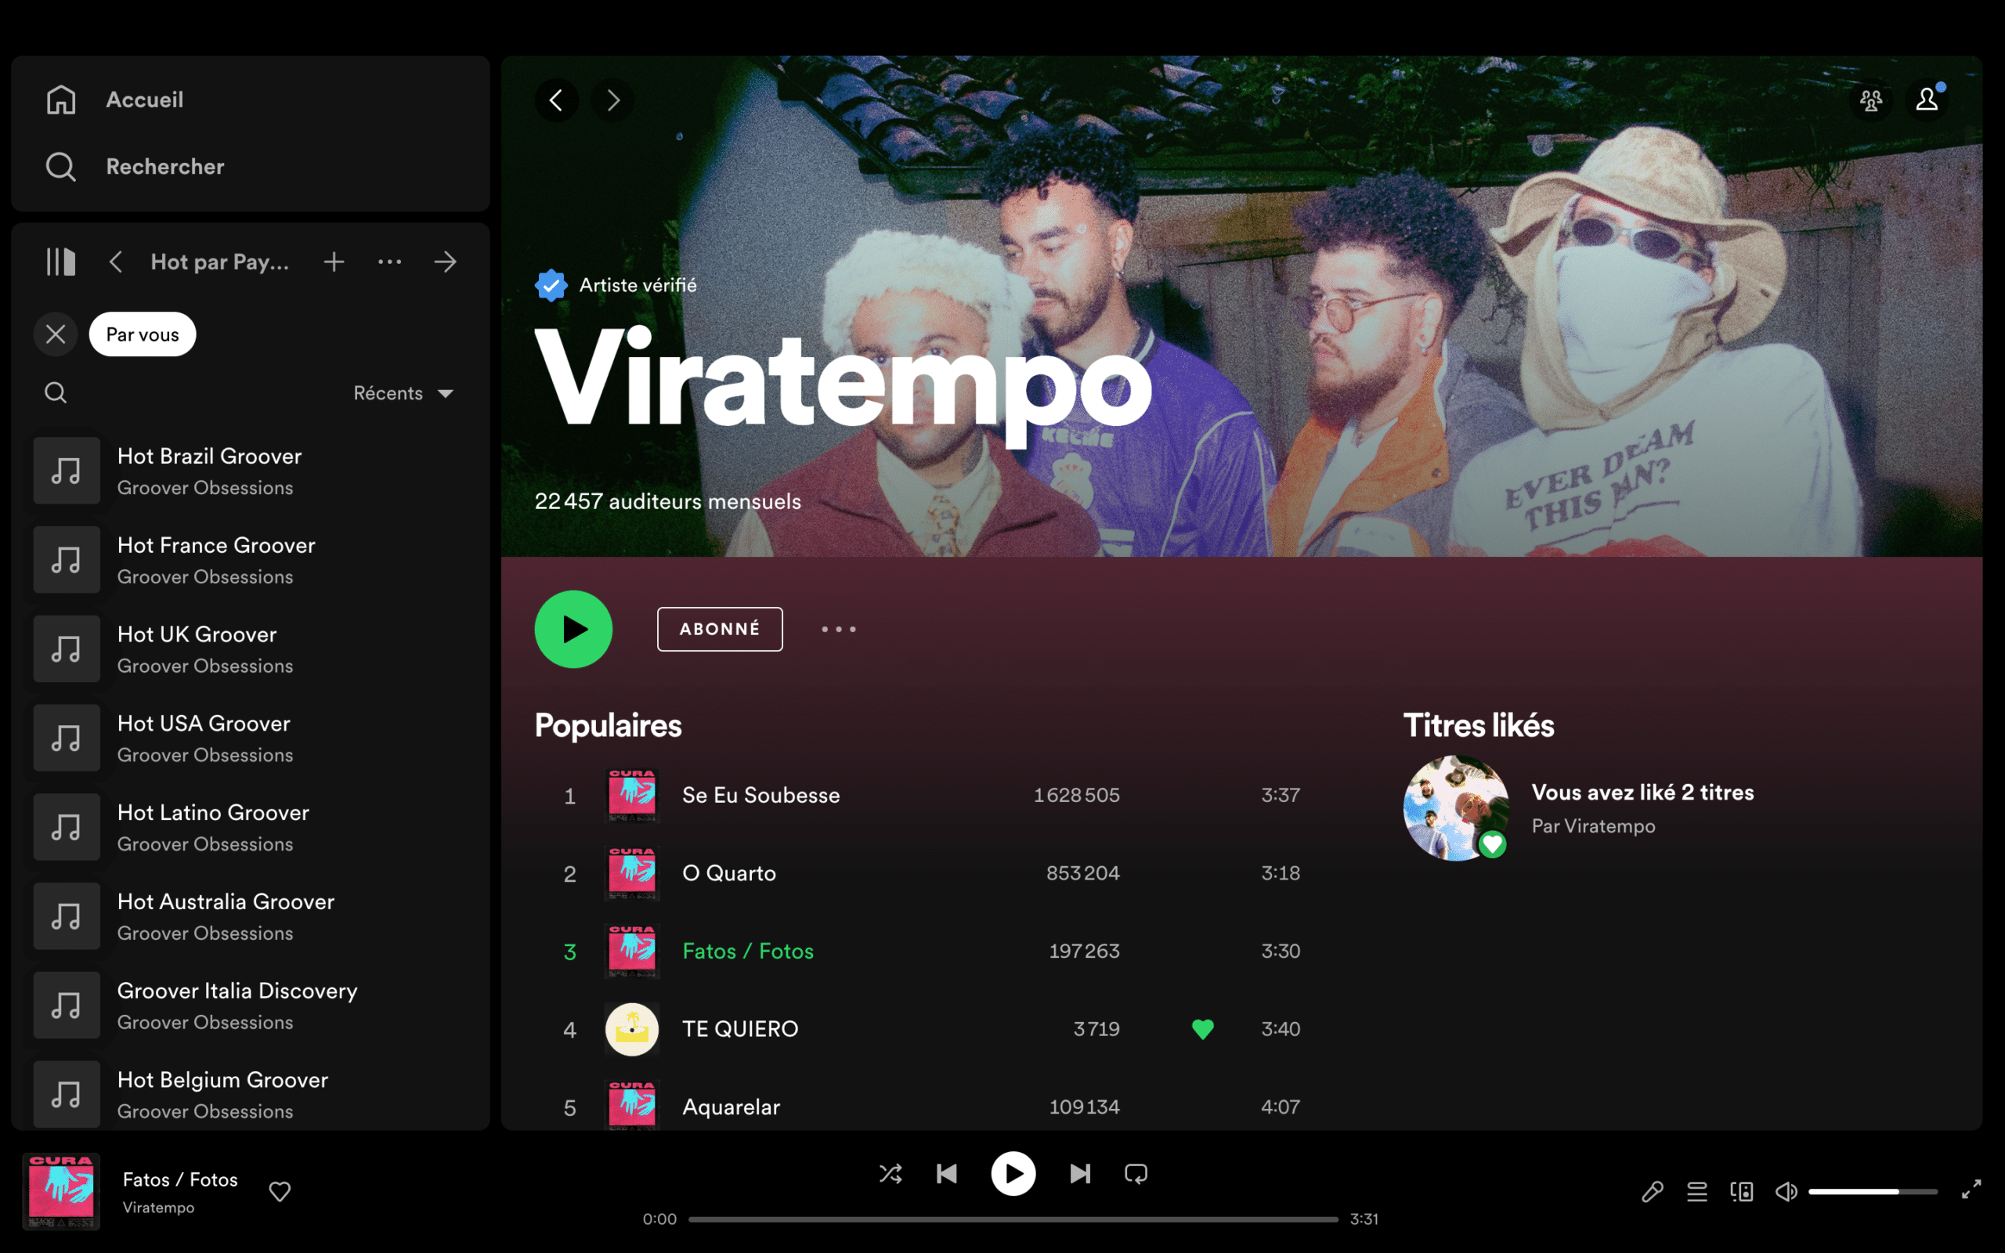Seek on the playback progress bar

click(1013, 1219)
